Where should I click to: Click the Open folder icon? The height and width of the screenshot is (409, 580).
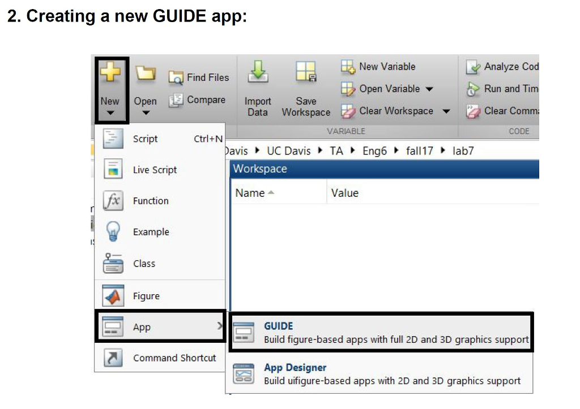[x=146, y=73]
